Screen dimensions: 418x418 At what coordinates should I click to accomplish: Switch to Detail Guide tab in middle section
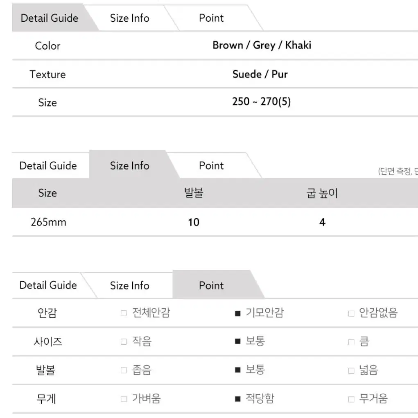pos(48,165)
